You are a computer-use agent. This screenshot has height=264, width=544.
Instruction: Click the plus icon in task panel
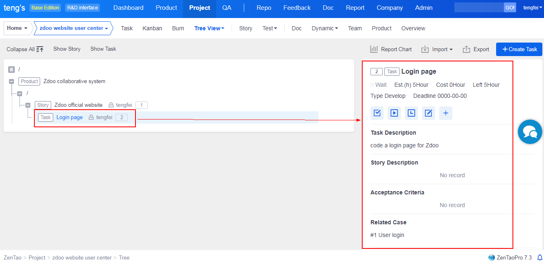(x=446, y=113)
